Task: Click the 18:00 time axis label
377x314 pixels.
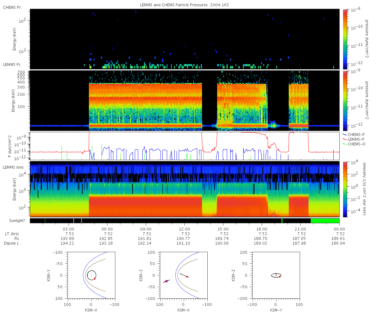Action: point(262,229)
